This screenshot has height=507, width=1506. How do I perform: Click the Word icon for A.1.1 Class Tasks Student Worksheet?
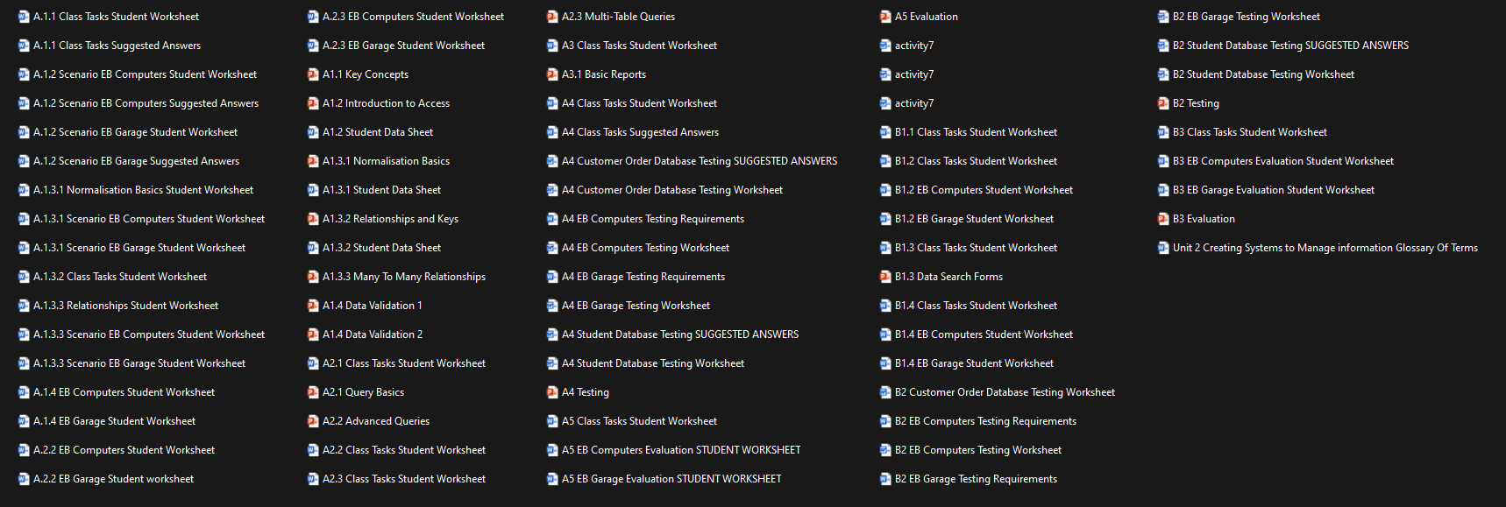(x=24, y=17)
